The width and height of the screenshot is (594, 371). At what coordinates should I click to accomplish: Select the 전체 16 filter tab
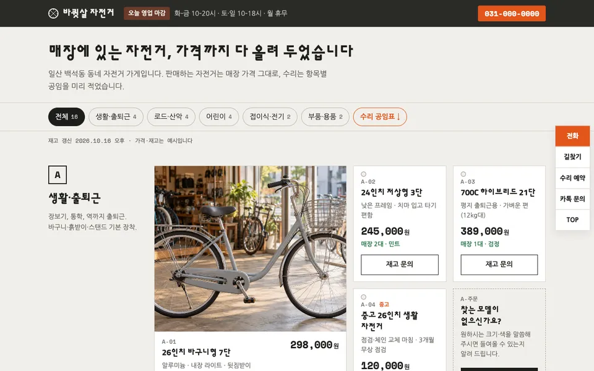pos(66,117)
